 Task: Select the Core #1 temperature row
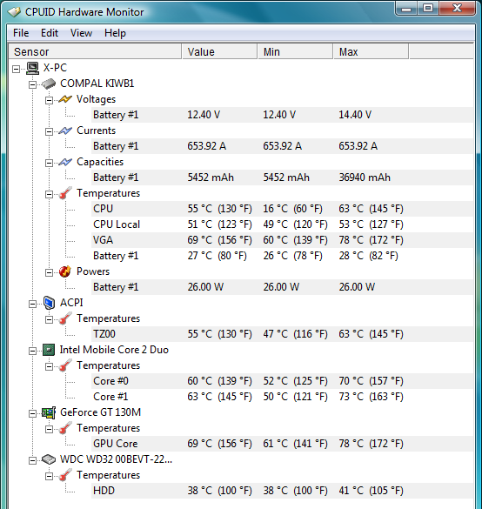click(x=282, y=397)
